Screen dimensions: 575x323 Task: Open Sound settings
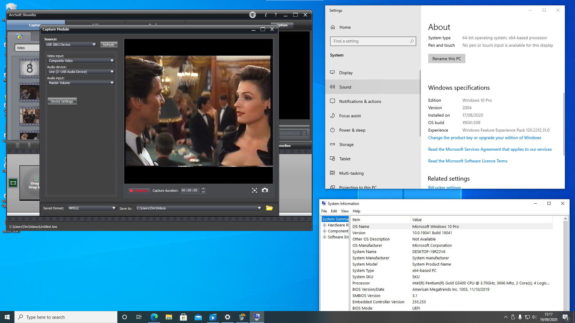click(373, 87)
